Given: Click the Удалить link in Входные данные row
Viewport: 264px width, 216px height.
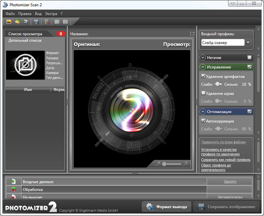Looking at the screenshot, I should coord(230,182).
